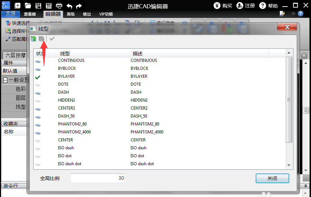Click the 关闭 close button

tap(272, 178)
